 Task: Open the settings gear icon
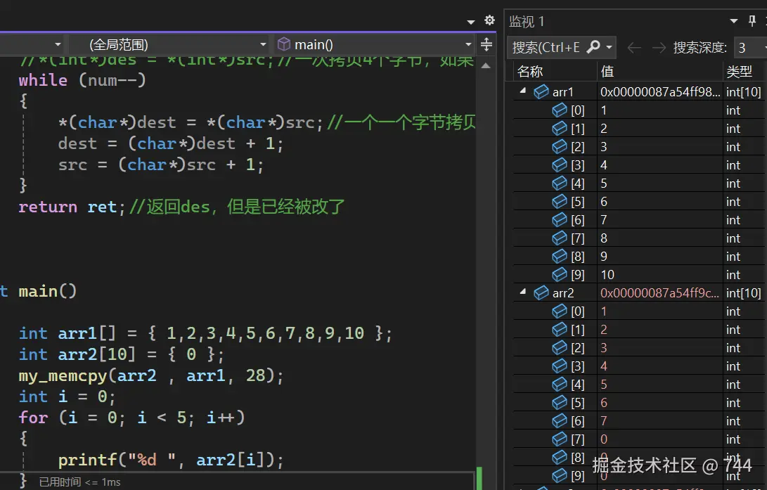click(x=489, y=21)
